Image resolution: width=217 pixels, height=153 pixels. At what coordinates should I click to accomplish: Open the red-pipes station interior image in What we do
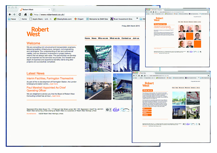[x=193, y=98]
